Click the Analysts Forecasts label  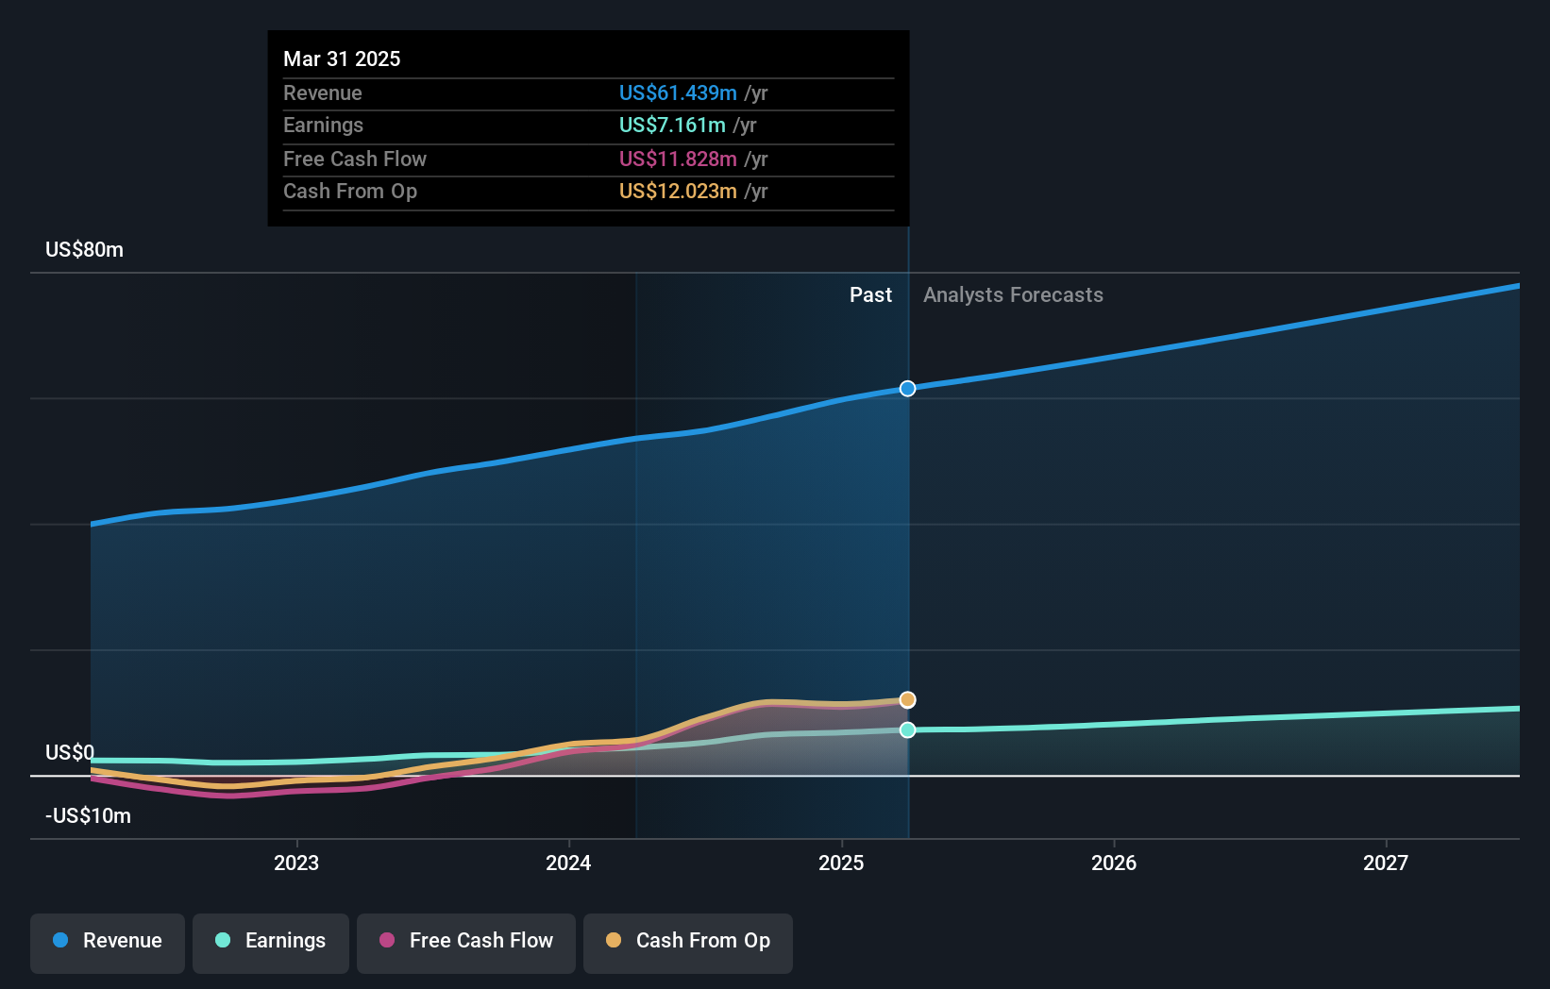(1013, 294)
